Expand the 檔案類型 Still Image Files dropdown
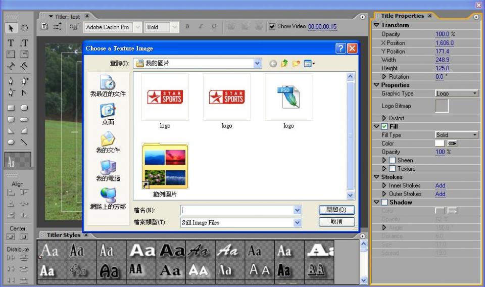 [297, 222]
